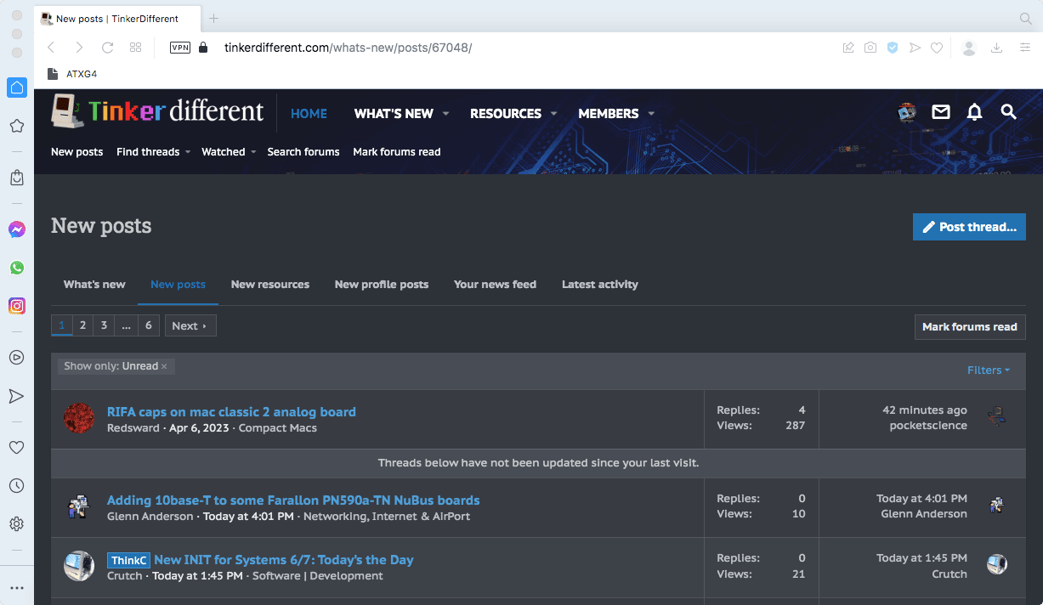Expand the RESOURCES menu arrow
1043x605 pixels.
pos(553,114)
